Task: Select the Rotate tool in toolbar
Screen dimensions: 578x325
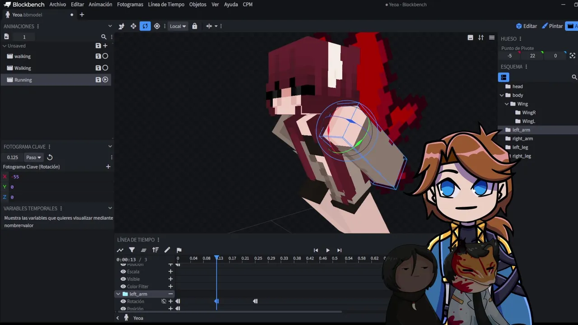Action: tap(145, 26)
